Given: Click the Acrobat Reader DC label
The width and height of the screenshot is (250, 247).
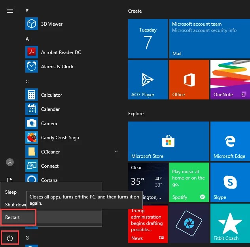Looking at the screenshot, I should [61, 52].
